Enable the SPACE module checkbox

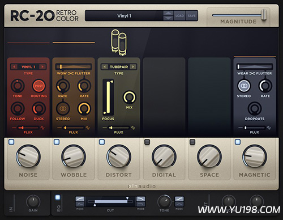[192, 142]
